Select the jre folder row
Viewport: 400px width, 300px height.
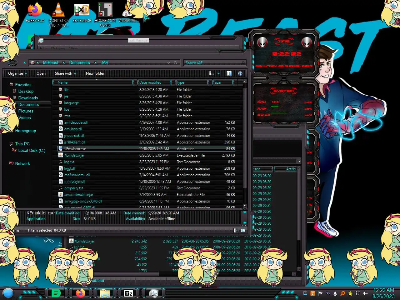click(x=147, y=96)
